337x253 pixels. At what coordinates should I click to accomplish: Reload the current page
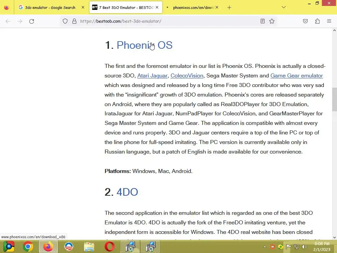coord(32,21)
